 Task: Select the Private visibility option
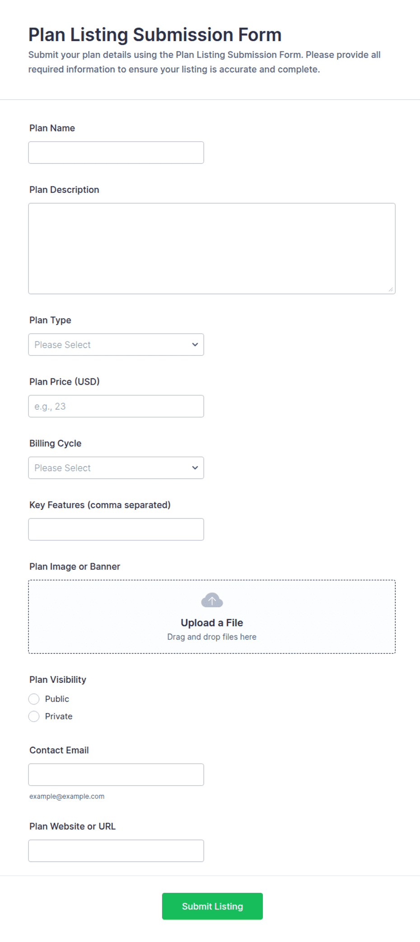[x=34, y=717]
